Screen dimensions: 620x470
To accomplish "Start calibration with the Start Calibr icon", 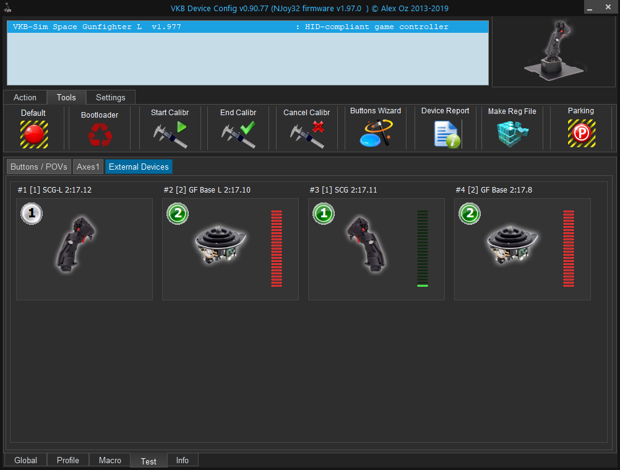I will 170,134.
